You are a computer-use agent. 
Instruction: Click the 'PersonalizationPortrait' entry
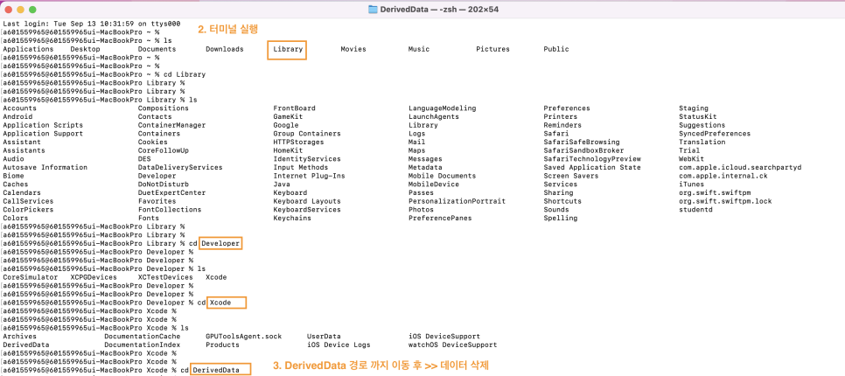[457, 201]
